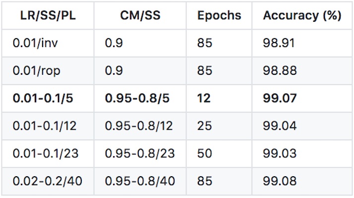Select the 99.08 accuracy value
The image size is (354, 198).
coord(280,181)
